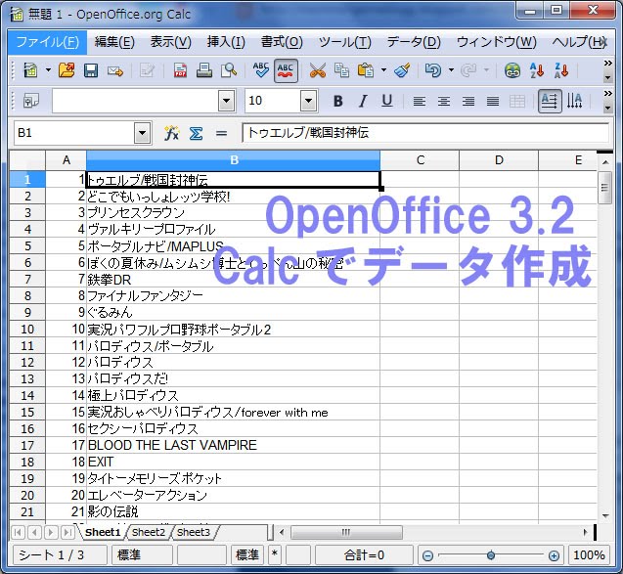This screenshot has width=623, height=574.
Task: Expand the standard toolbar overflow chevron
Action: (607, 64)
